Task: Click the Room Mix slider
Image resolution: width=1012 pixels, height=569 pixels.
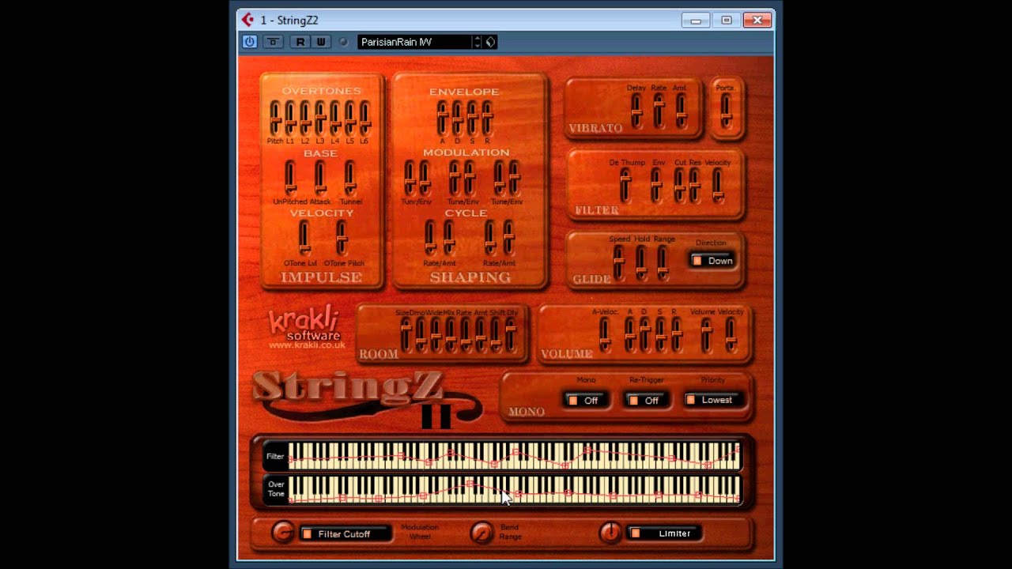Action: pos(451,335)
